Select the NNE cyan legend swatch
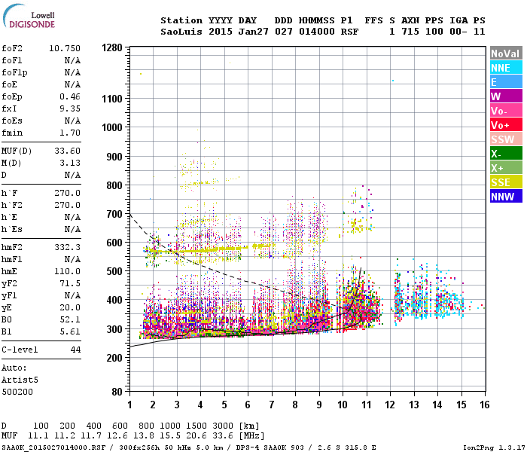The width and height of the screenshot is (527, 452). [x=506, y=68]
